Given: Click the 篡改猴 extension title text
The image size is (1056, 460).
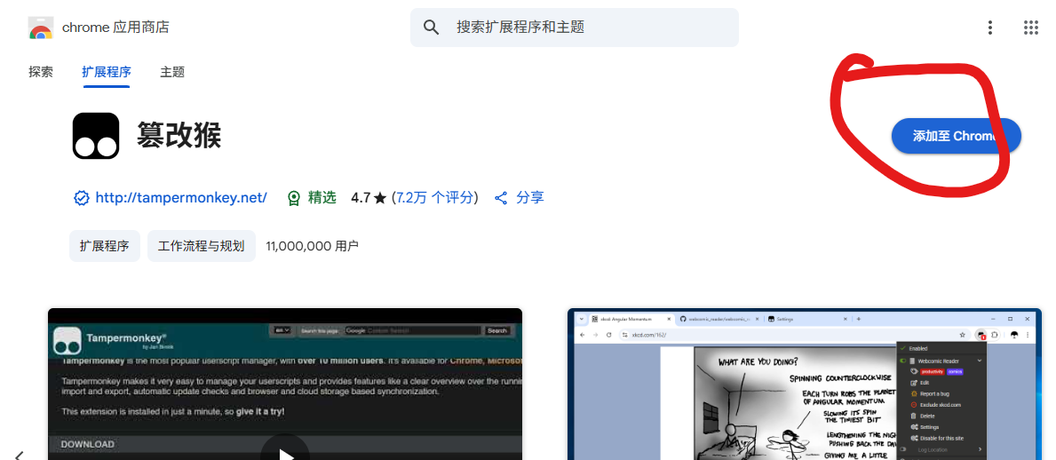Looking at the screenshot, I should point(179,136).
